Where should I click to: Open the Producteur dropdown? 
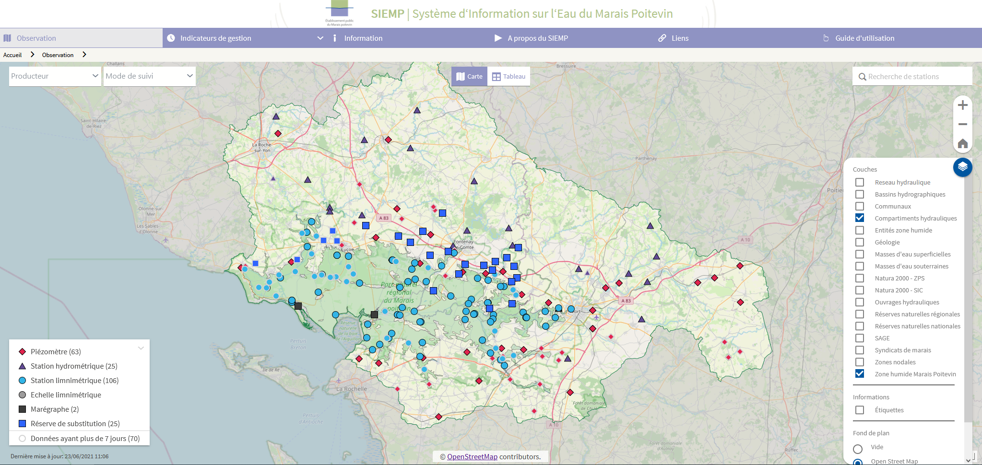55,76
